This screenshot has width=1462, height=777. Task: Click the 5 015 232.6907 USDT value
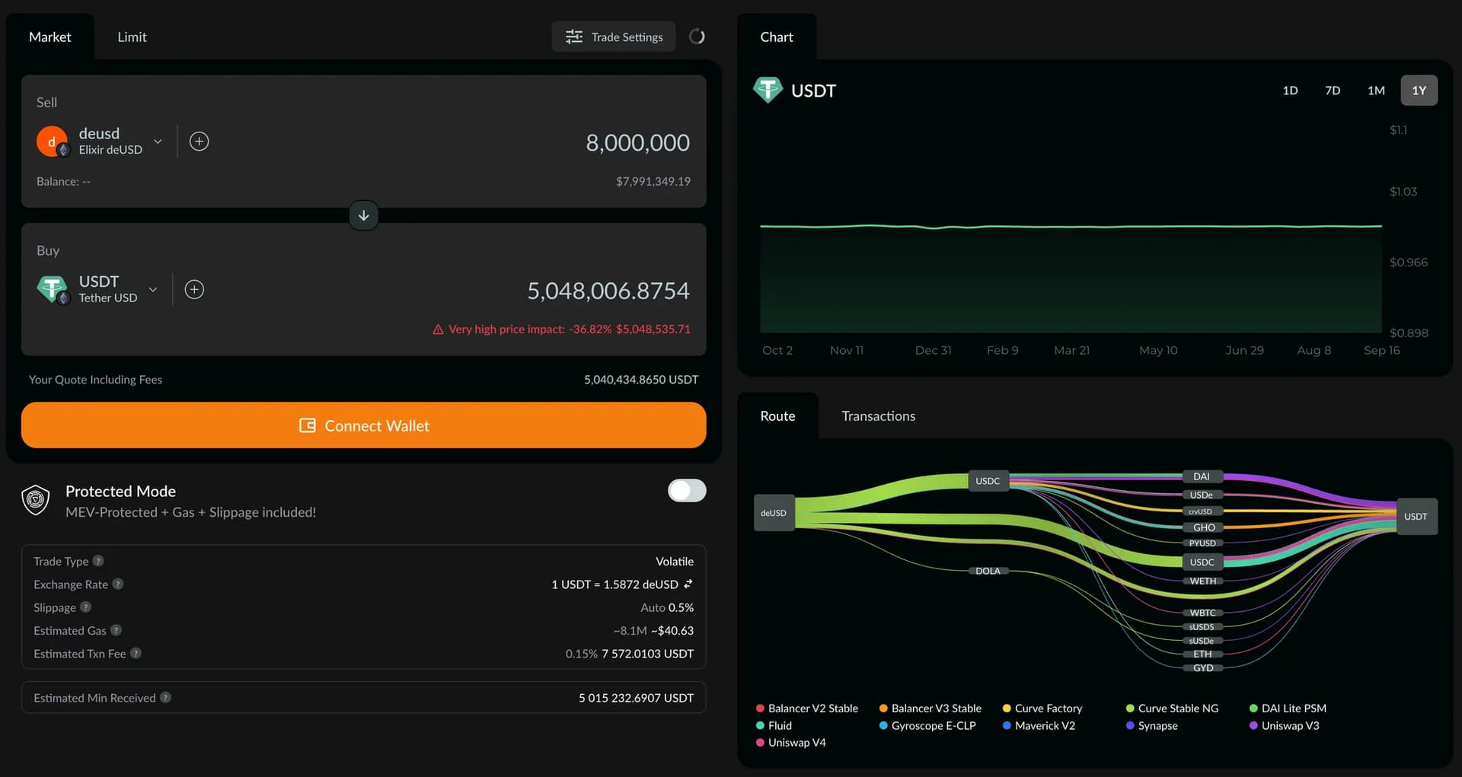pyautogui.click(x=636, y=698)
